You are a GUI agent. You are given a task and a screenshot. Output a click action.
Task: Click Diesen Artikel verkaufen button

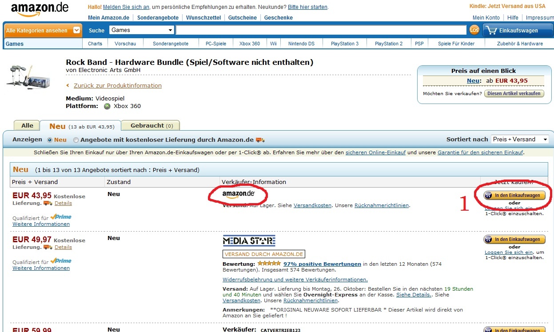click(x=514, y=93)
